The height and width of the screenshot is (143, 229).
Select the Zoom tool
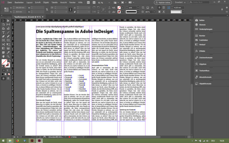(x=8, y=56)
